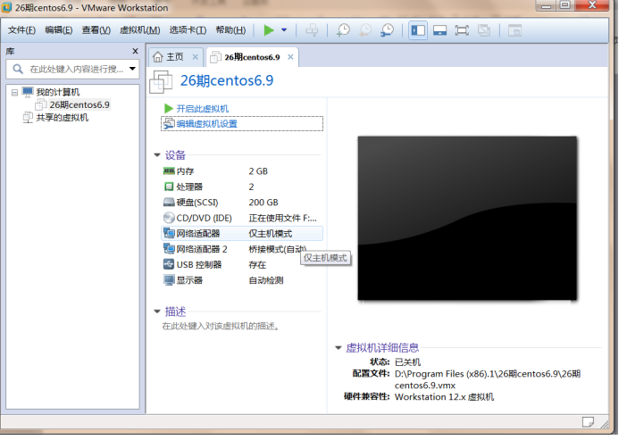This screenshot has height=440, width=627.
Task: Open the power options dropdown arrow
Action: [x=284, y=30]
